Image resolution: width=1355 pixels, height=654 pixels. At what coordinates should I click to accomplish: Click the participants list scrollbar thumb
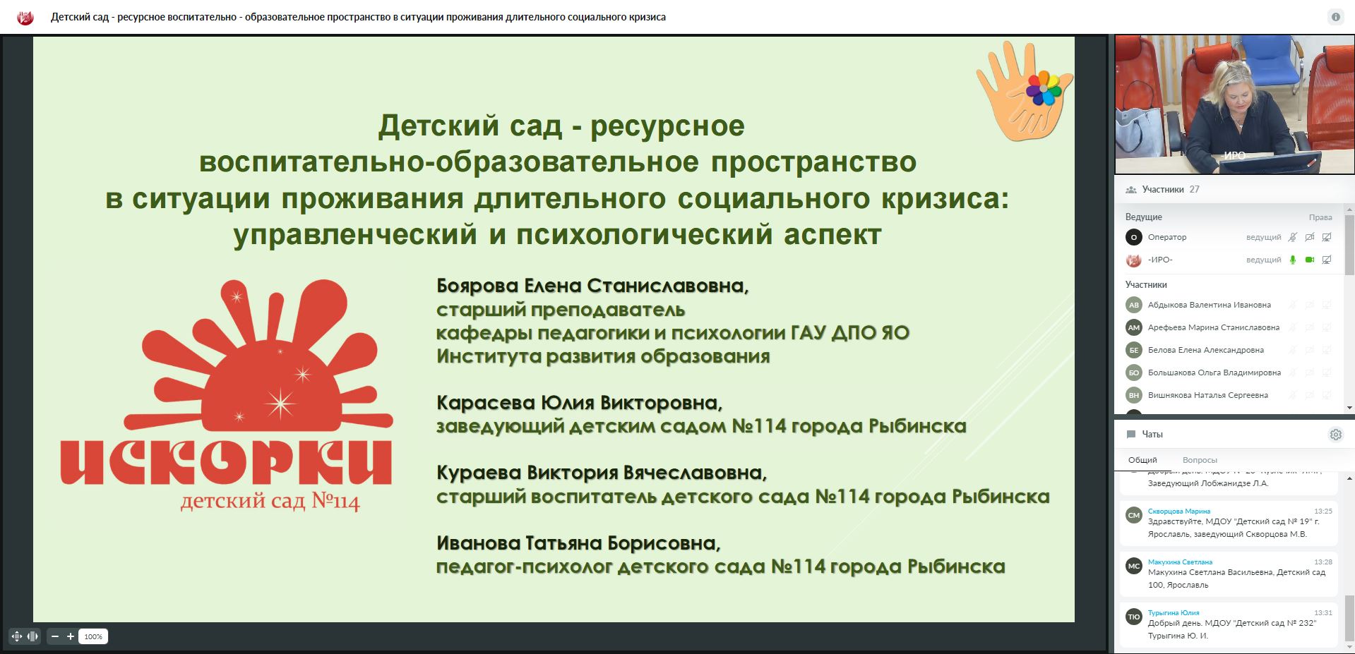[1350, 244]
